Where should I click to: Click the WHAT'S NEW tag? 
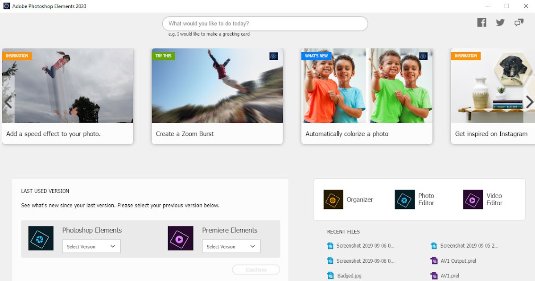(316, 56)
